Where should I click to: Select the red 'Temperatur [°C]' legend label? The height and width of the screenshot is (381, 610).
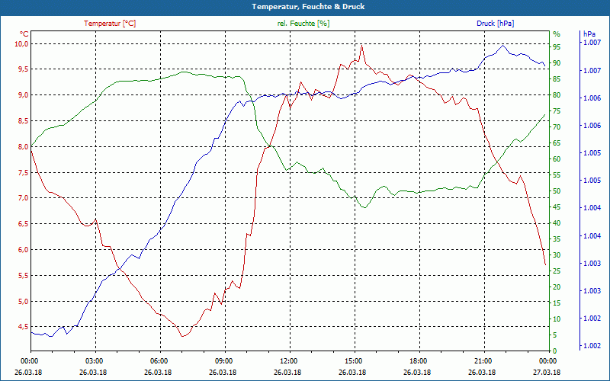click(110, 24)
